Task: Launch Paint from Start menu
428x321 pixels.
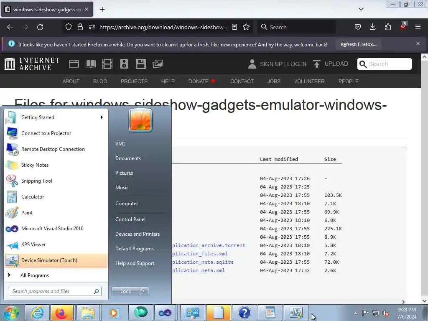Action: (56, 213)
